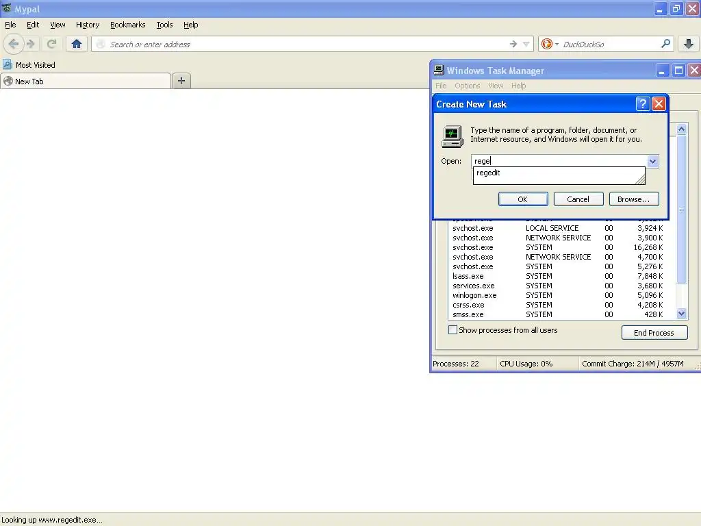Viewport: 701px width, 526px height.
Task: Open the Most Visited bookmarks folder
Action: pyautogui.click(x=29, y=65)
